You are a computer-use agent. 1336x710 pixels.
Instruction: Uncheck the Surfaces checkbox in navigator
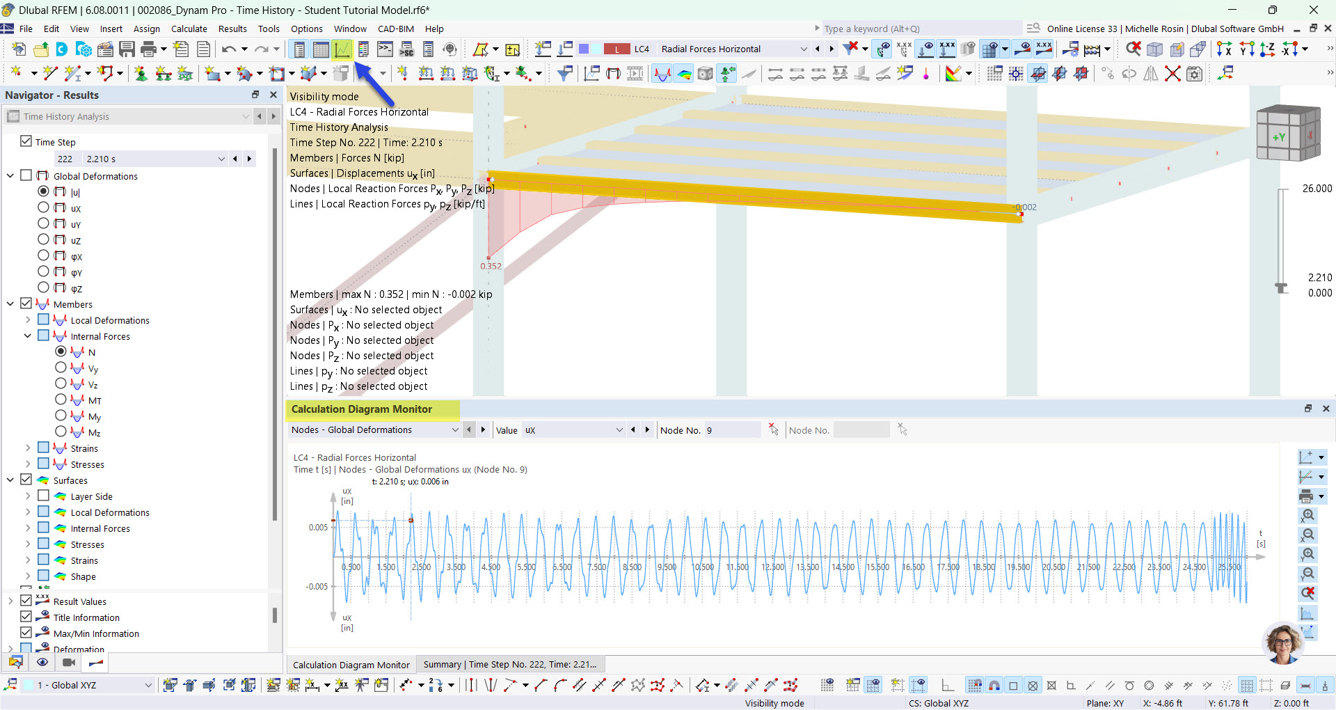26,480
